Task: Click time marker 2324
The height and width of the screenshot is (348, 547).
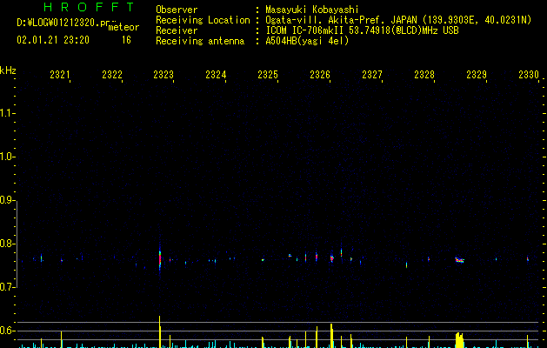Action: (216, 74)
